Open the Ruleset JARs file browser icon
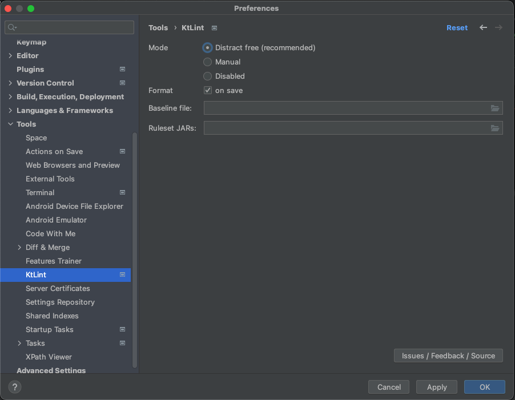The image size is (515, 400). (495, 128)
